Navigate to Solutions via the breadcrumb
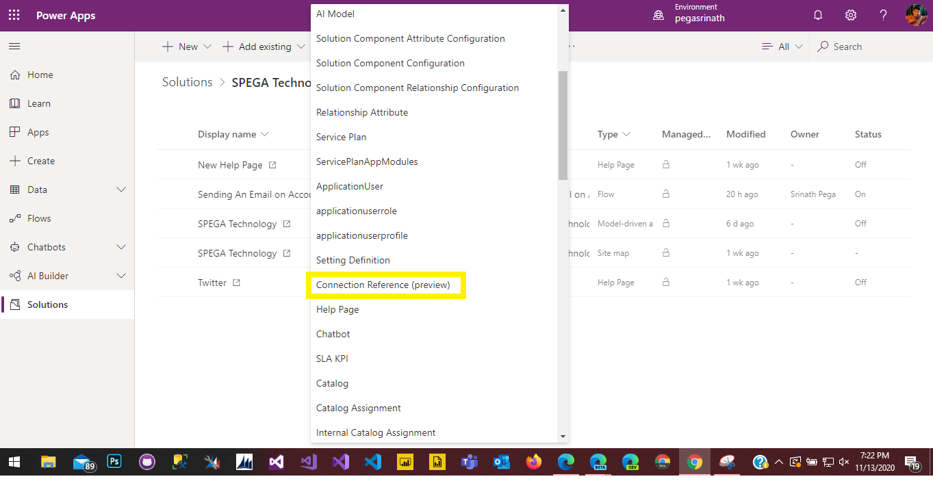Image resolution: width=933 pixels, height=481 pixels. 187,81
